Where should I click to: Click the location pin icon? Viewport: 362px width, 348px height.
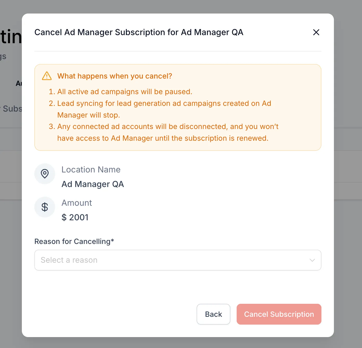tap(45, 174)
